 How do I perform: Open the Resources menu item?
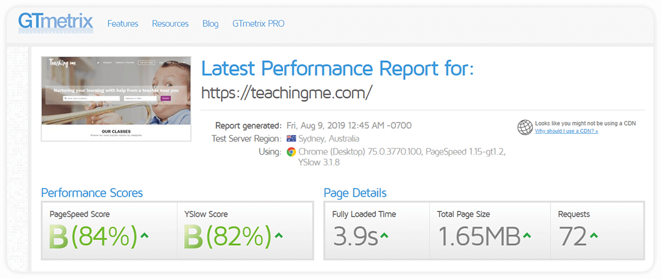[x=170, y=24]
